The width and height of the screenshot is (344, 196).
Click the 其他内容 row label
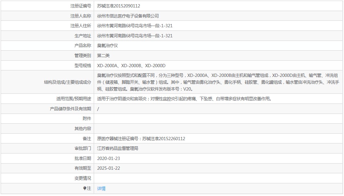point(83,129)
